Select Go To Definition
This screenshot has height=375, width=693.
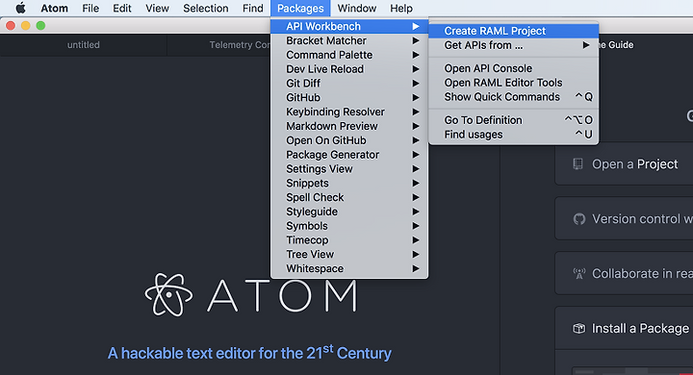(514, 120)
